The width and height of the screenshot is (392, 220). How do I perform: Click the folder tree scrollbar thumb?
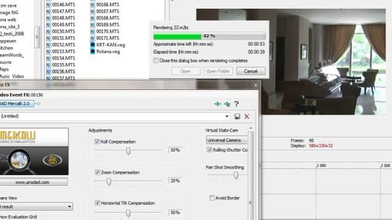pos(37,37)
